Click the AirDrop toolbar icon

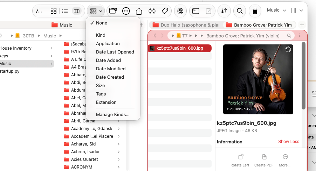(x=152, y=11)
